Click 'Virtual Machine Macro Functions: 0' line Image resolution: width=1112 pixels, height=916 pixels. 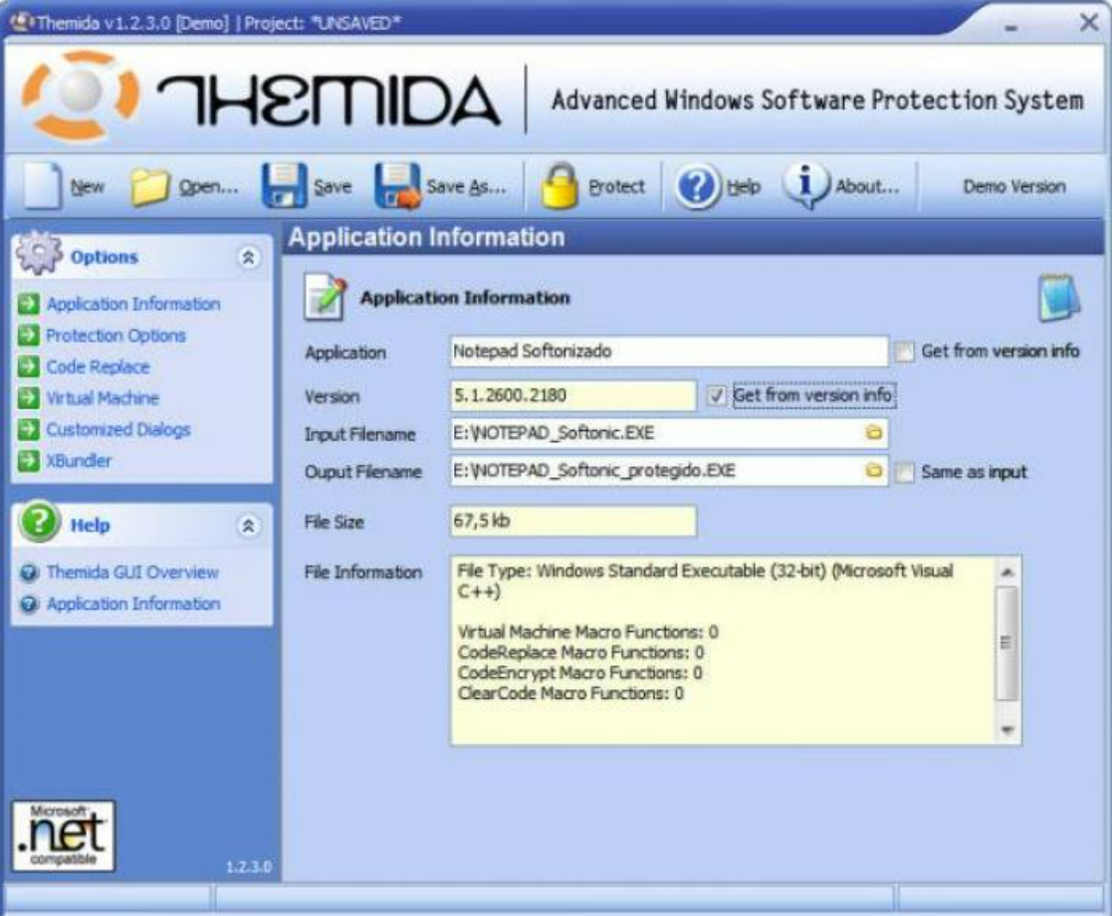588,631
